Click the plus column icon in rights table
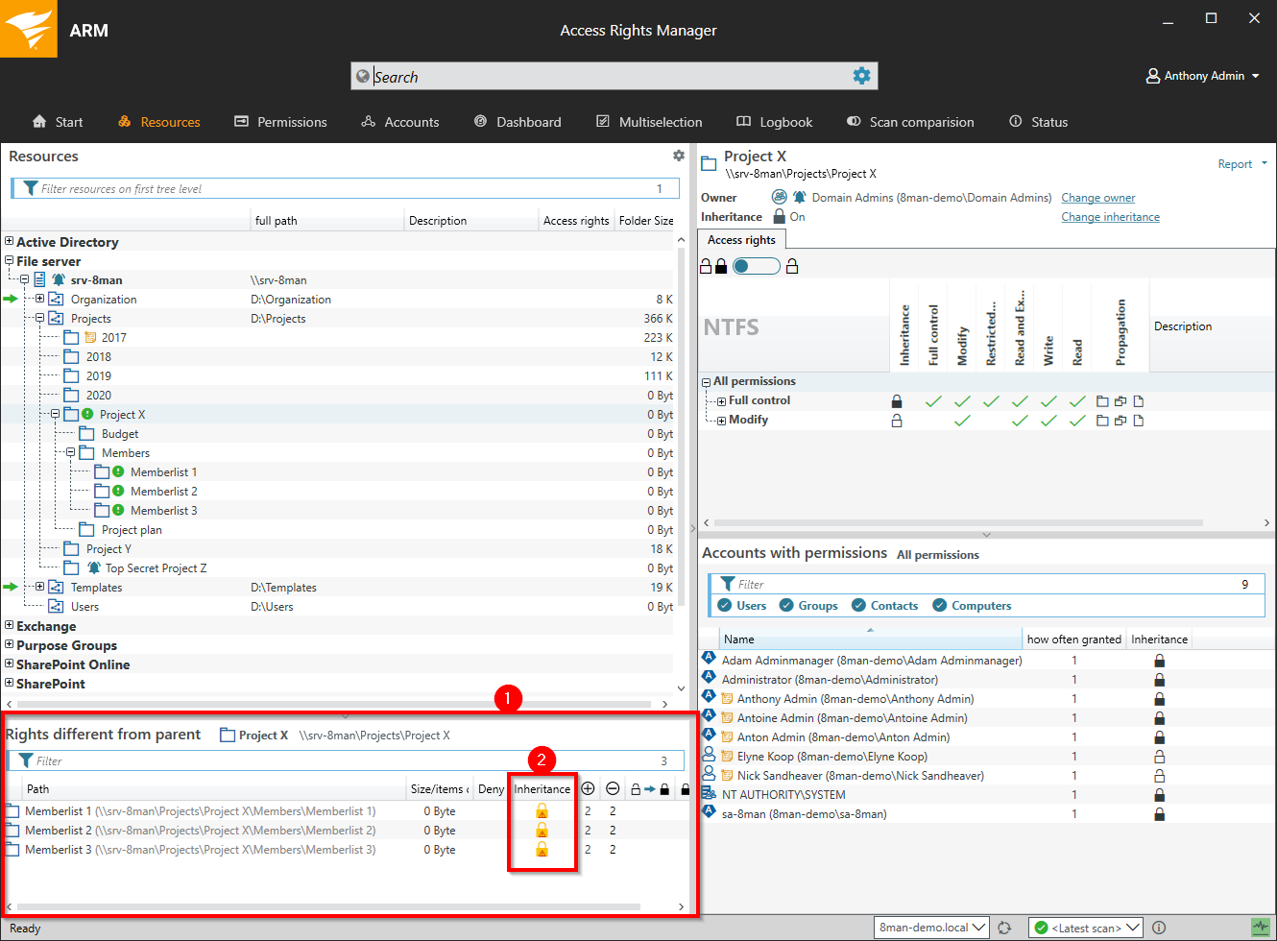The image size is (1277, 941). tap(588, 788)
